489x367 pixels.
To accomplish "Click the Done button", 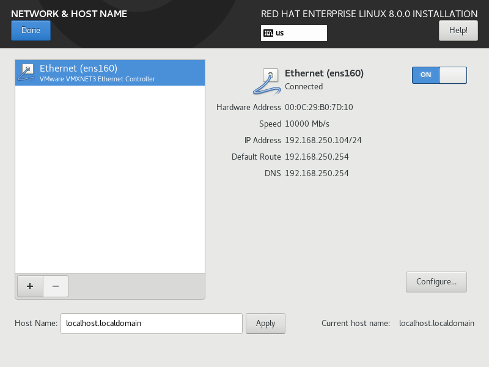I will coord(31,30).
